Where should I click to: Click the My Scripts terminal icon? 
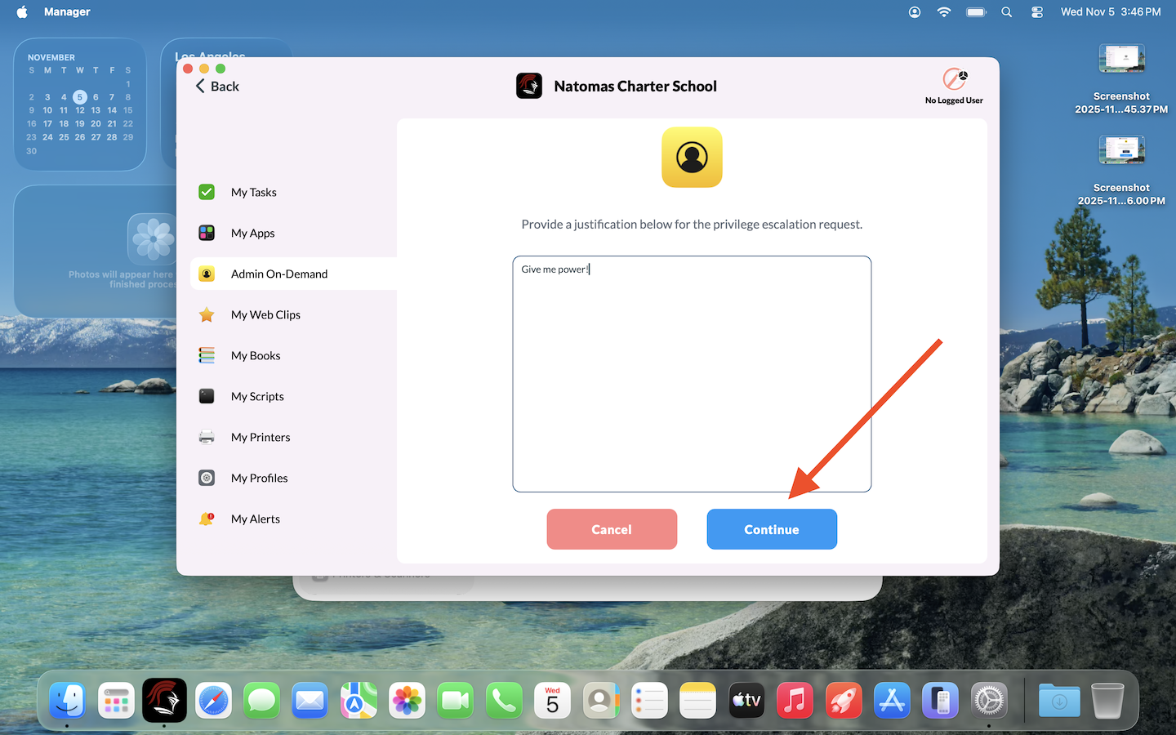pos(207,396)
